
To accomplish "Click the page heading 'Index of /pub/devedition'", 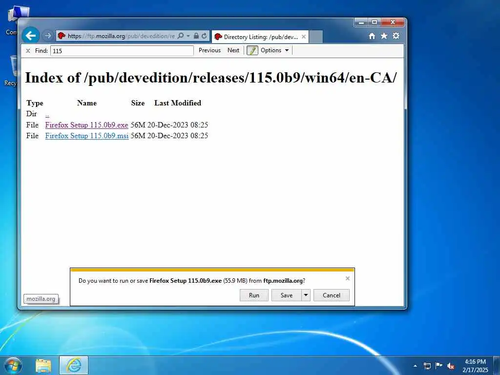I will coord(211,78).
